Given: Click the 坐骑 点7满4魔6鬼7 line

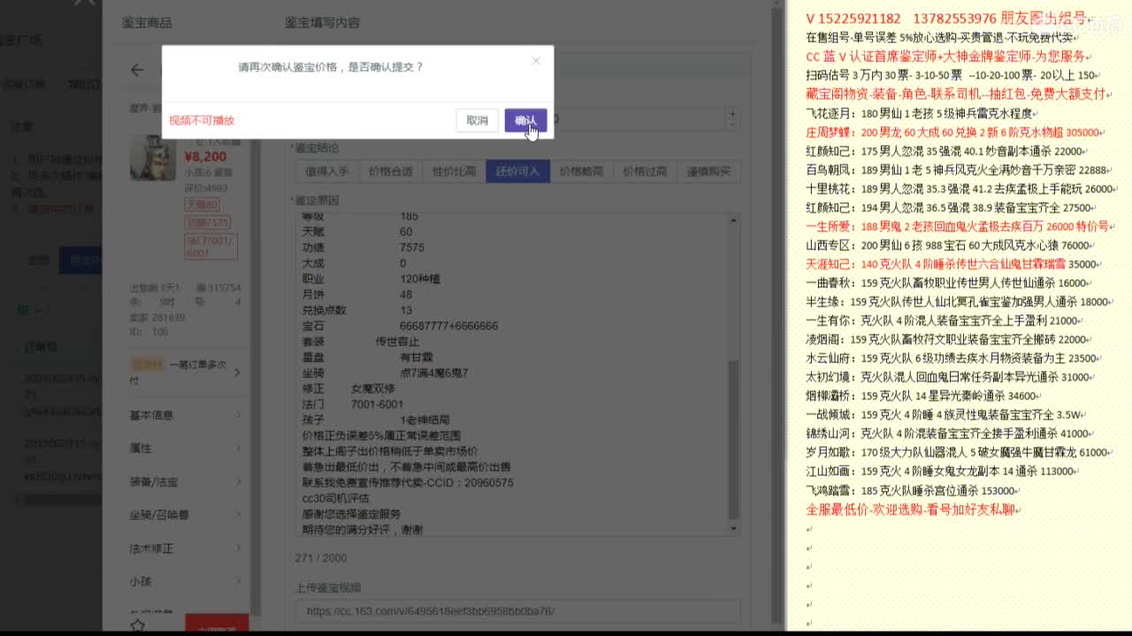Looking at the screenshot, I should [x=385, y=374].
